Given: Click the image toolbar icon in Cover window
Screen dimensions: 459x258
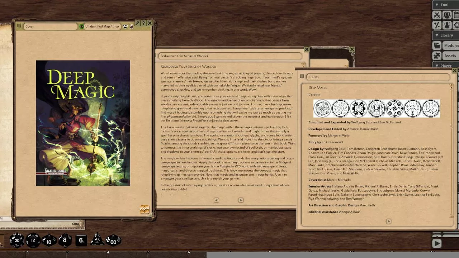Looking at the screenshot, I should point(125,27).
